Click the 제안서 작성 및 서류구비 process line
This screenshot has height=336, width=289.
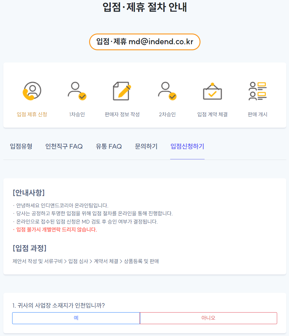point(85,261)
